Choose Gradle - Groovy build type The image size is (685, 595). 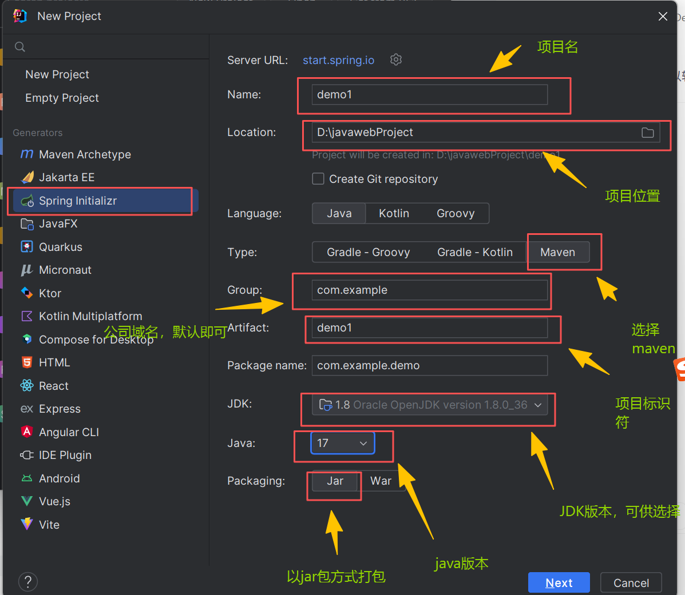(369, 252)
